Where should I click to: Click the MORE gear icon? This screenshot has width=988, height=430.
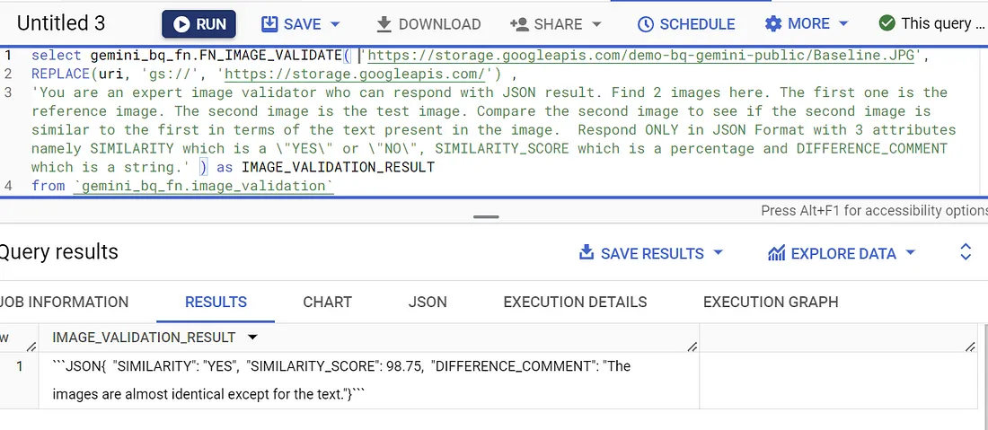[773, 24]
